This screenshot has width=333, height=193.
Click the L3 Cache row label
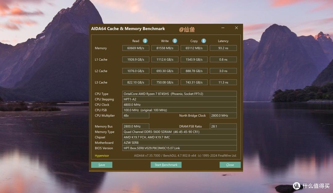click(101, 82)
